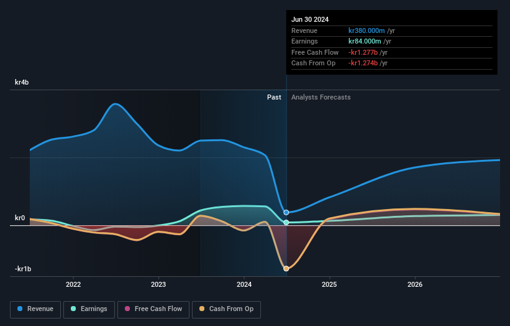Select the Cash From Op marker at chart low

[x=286, y=269]
